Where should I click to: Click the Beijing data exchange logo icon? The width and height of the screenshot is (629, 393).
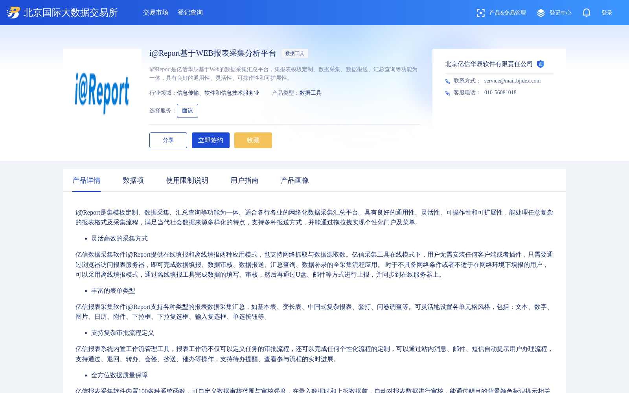[13, 13]
